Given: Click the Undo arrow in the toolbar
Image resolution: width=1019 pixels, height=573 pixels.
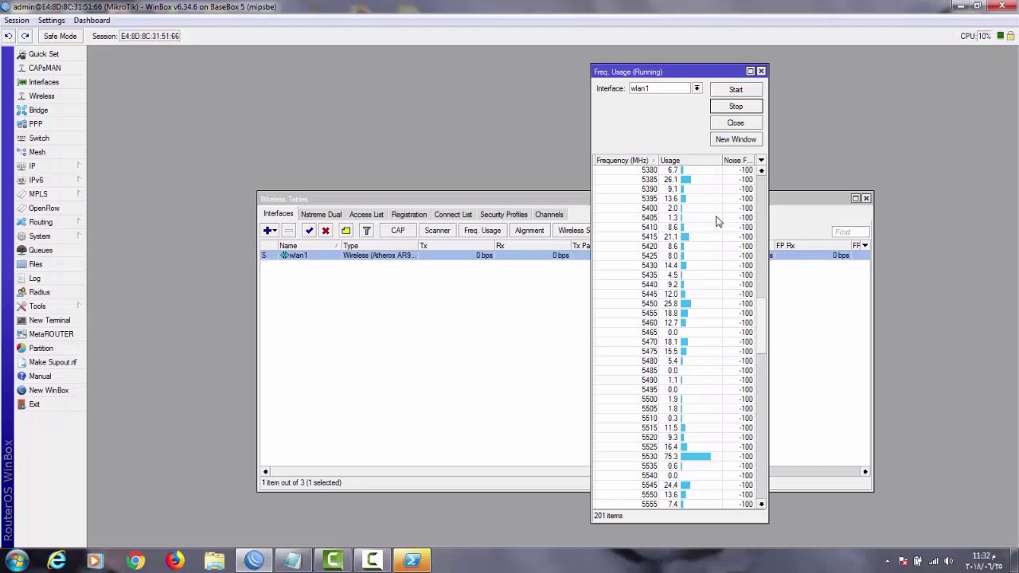Looking at the screenshot, I should [8, 36].
